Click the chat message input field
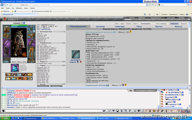The height and width of the screenshot is (120, 192). pos(54,111)
